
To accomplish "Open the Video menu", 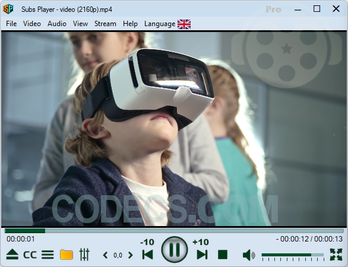I will pos(32,24).
